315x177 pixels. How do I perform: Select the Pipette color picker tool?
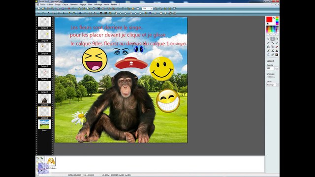268,43
